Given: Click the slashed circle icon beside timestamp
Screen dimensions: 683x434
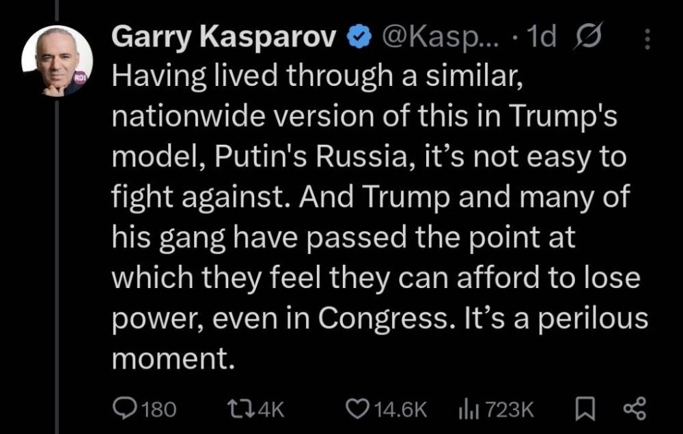Looking at the screenshot, I should pyautogui.click(x=587, y=39).
